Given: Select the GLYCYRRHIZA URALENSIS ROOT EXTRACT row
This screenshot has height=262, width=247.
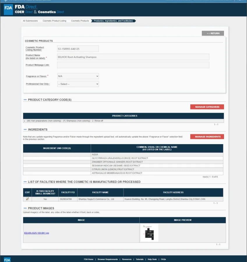Looking at the screenshot, I should (x=123, y=158).
